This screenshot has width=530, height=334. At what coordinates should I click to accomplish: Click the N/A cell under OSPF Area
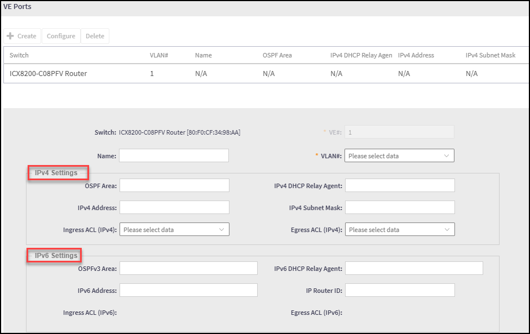269,73
